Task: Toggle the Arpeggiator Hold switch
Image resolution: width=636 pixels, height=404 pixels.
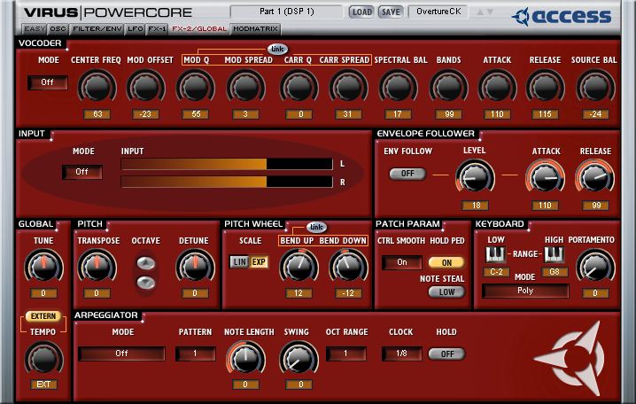Action: (446, 353)
